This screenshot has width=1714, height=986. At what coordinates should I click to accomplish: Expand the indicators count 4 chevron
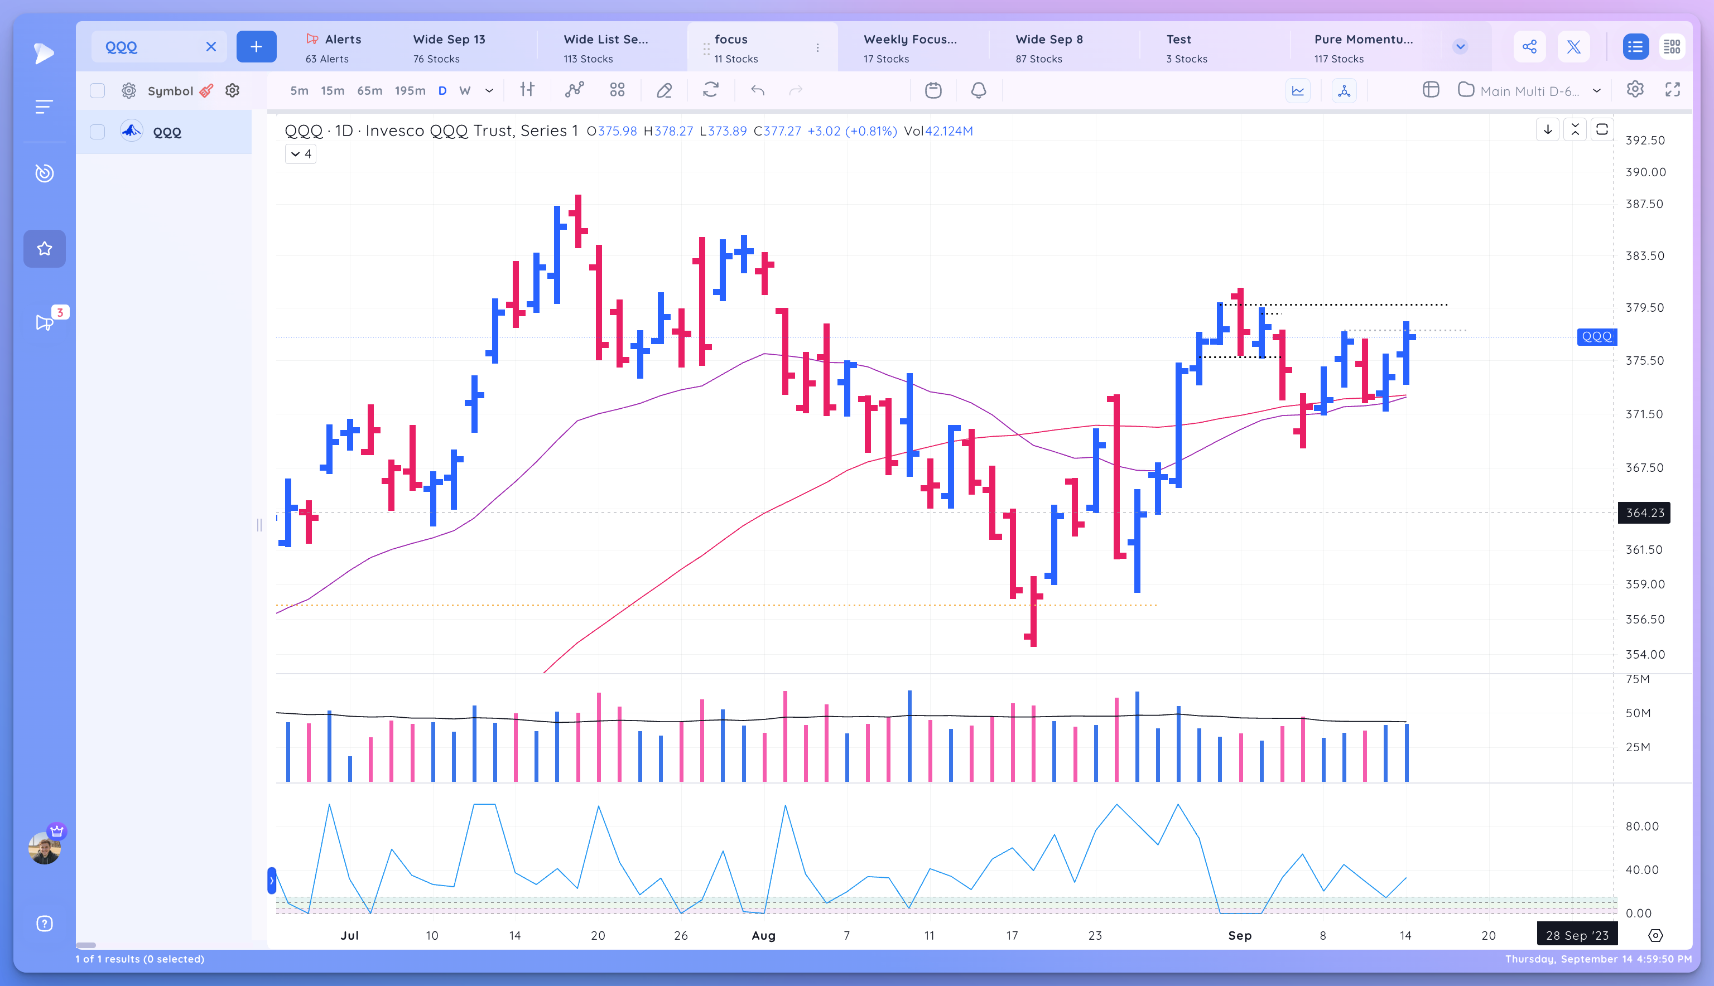click(x=301, y=154)
